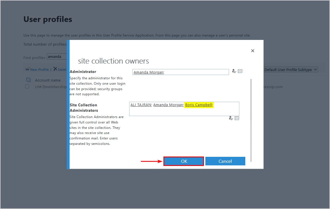The width and height of the screenshot is (330, 209).
Task: Select Boris Campbell in the administrators list
Action: [x=199, y=105]
